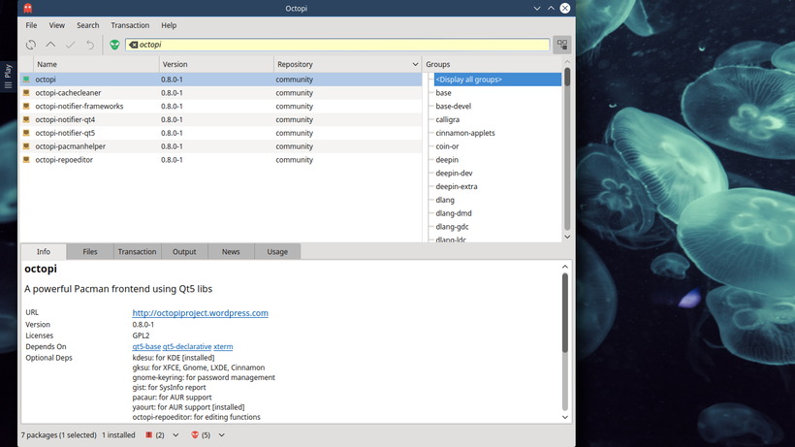Click Groups list scroll down arrow
Viewport: 795px width, 447px height.
(567, 238)
